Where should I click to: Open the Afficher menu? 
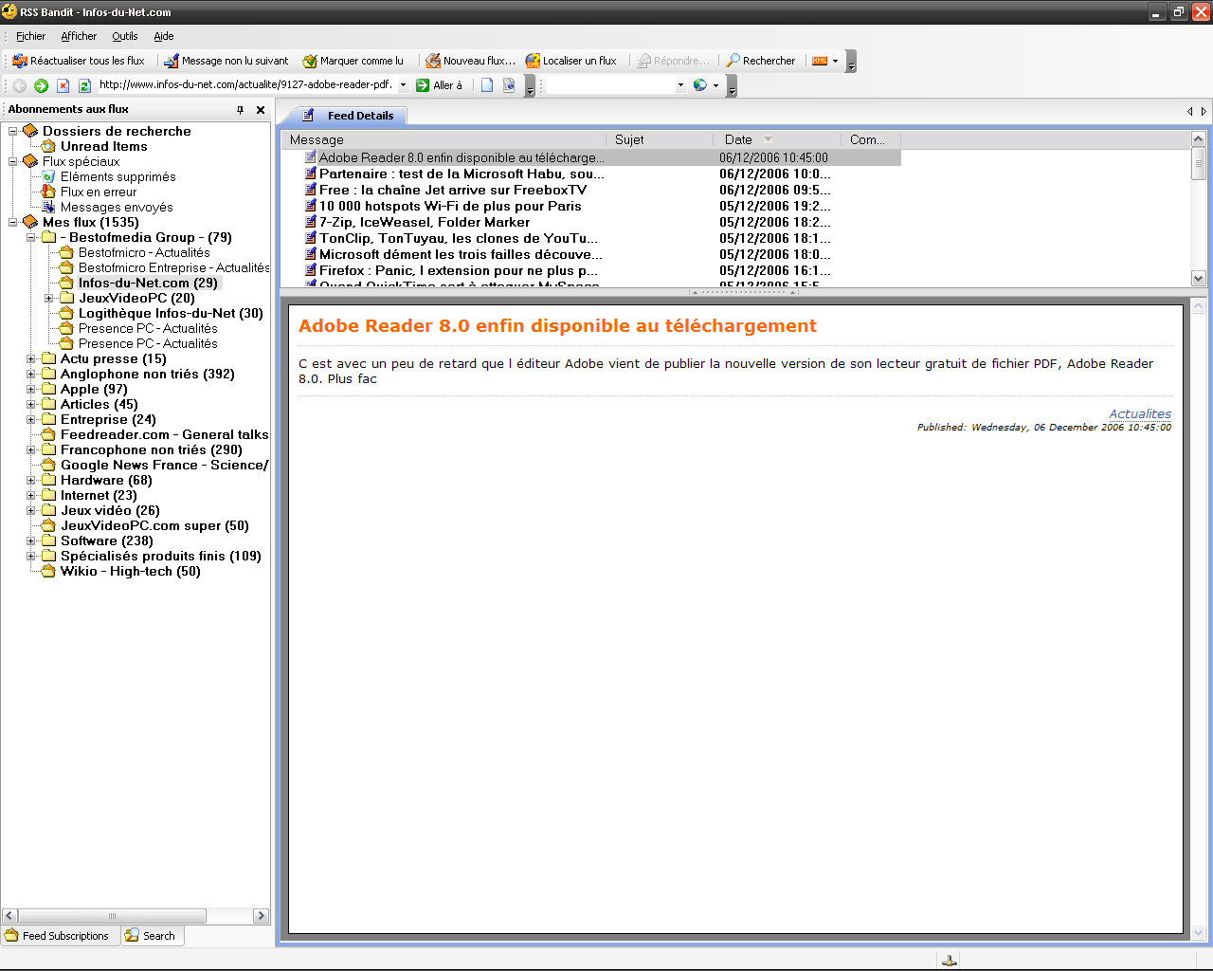tap(79, 36)
